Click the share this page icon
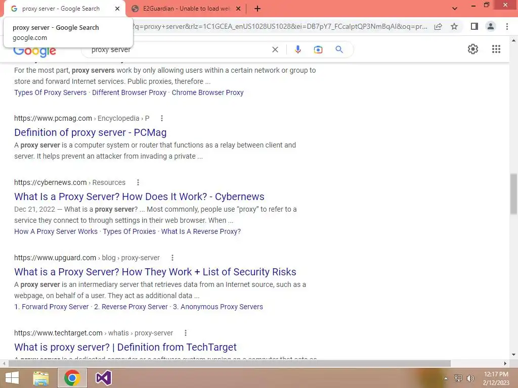 point(438,26)
